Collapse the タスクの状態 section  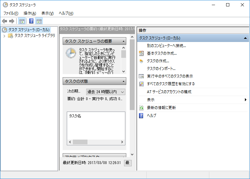coord(123,81)
